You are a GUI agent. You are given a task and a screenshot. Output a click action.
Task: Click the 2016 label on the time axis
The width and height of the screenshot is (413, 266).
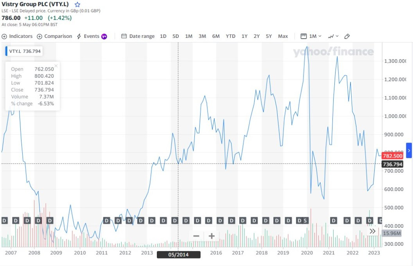[x=216, y=253]
